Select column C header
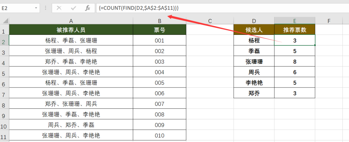The width and height of the screenshot is (349, 142). coord(210,21)
